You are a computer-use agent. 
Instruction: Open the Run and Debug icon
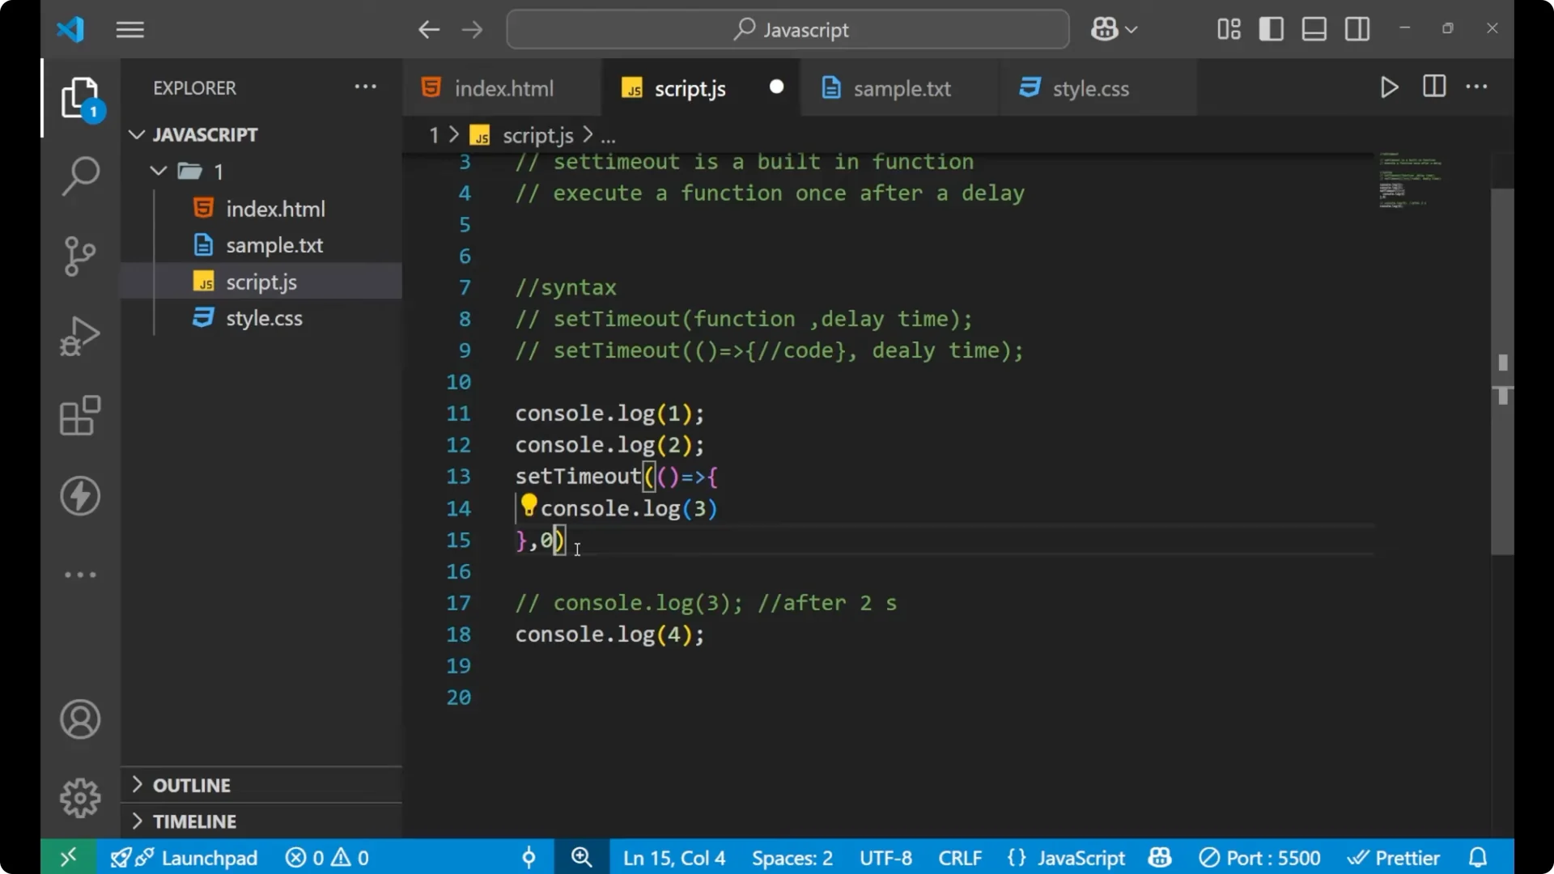(x=80, y=335)
